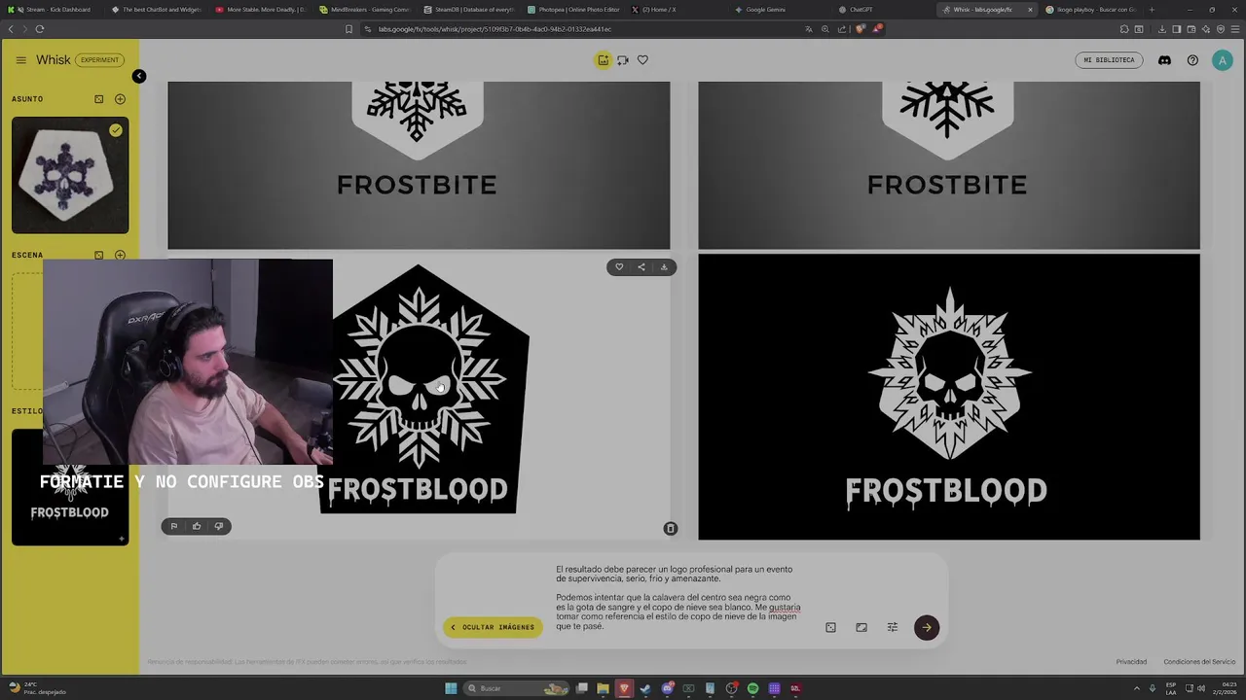
Task: Click the EXPERIMENT badge
Action: 99,60
